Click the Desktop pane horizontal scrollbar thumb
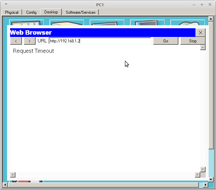This screenshot has width=216, height=190. pos(103,185)
